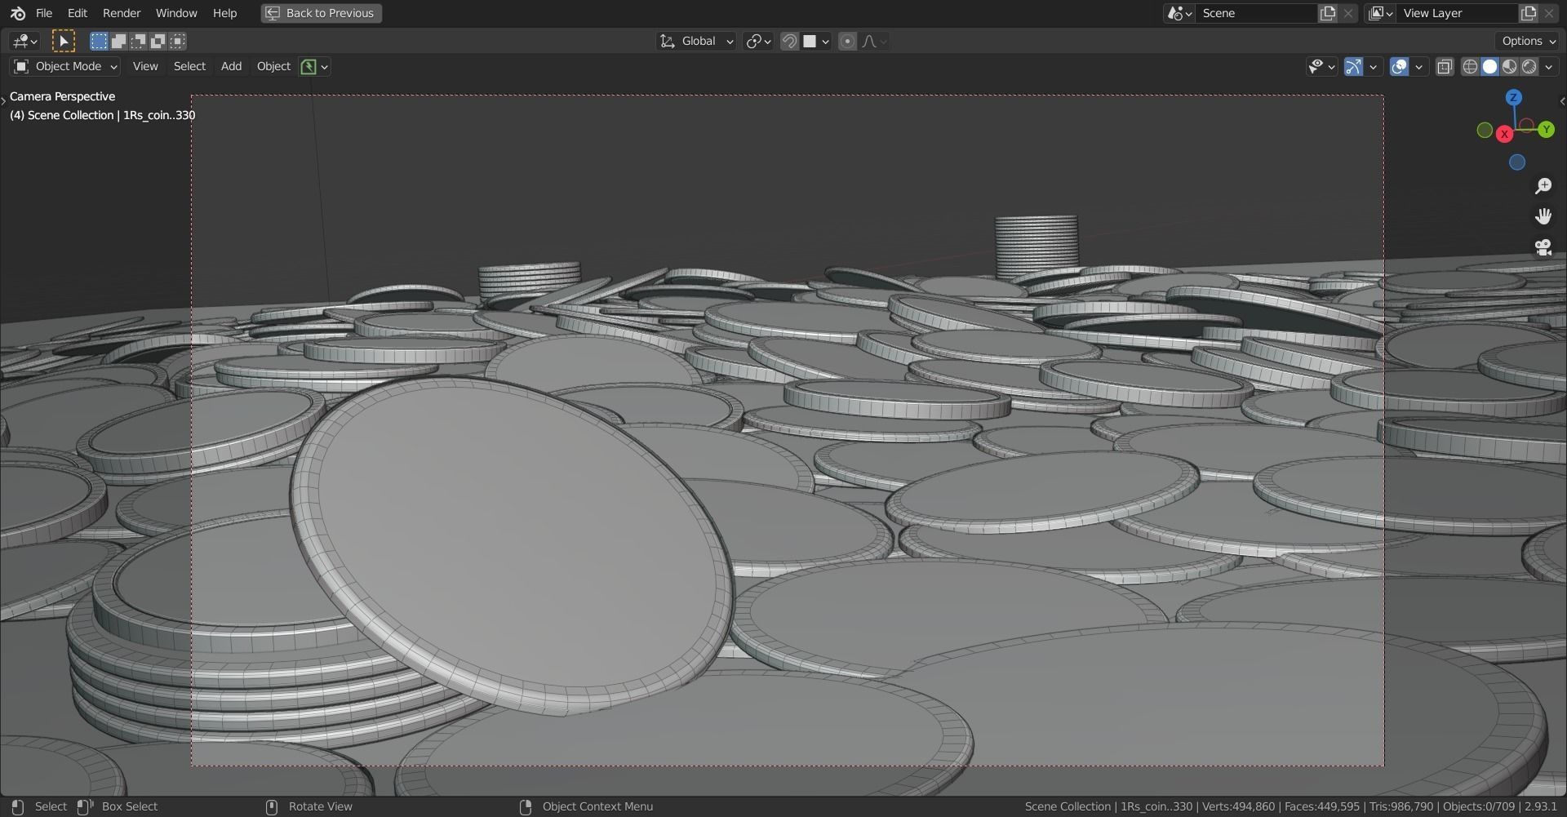Click the Z axis on the navigation gizmo

(x=1514, y=96)
